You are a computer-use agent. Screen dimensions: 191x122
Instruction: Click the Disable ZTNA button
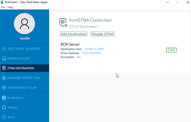point(103,34)
